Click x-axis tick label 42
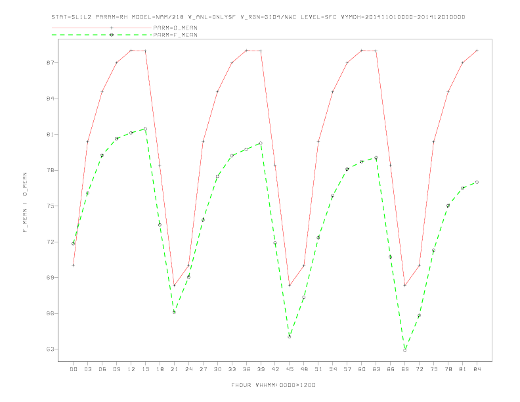 275,369
